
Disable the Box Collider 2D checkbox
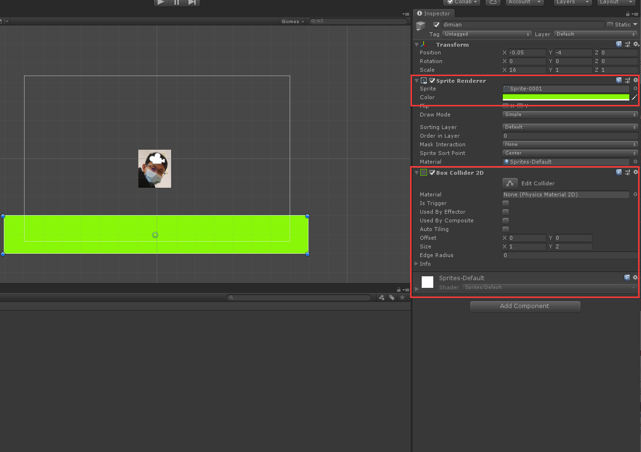tap(432, 172)
